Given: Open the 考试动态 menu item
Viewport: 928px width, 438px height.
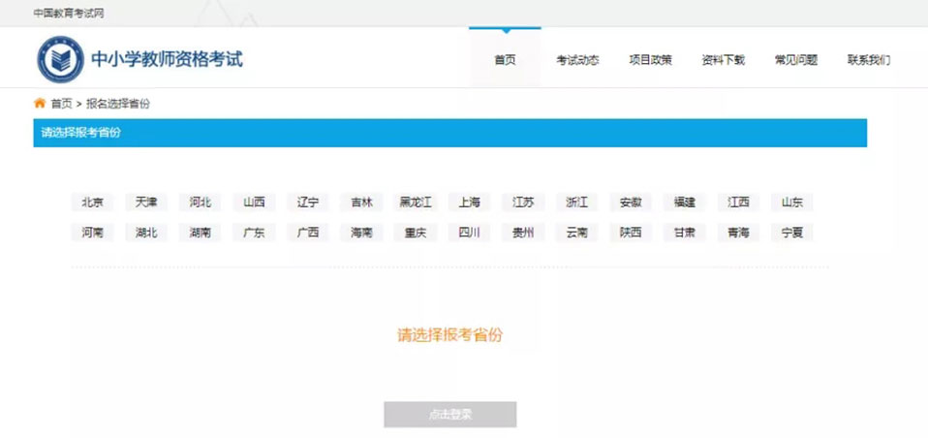Looking at the screenshot, I should 577,60.
